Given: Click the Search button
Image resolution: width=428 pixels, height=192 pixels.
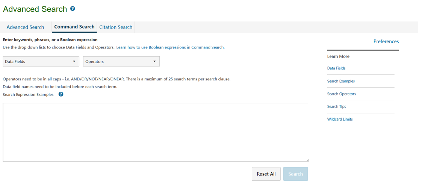Looking at the screenshot, I should pos(295,174).
